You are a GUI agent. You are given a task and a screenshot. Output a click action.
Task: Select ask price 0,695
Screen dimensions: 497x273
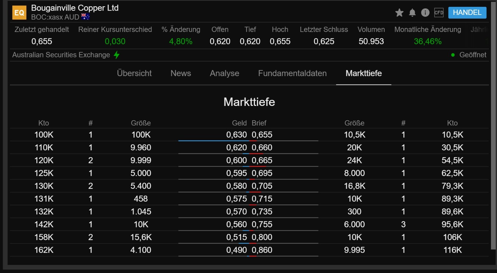click(262, 173)
